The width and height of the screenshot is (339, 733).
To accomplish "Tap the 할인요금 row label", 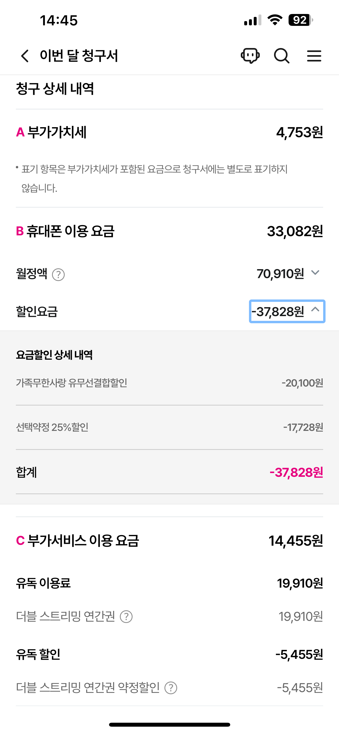I will point(37,312).
